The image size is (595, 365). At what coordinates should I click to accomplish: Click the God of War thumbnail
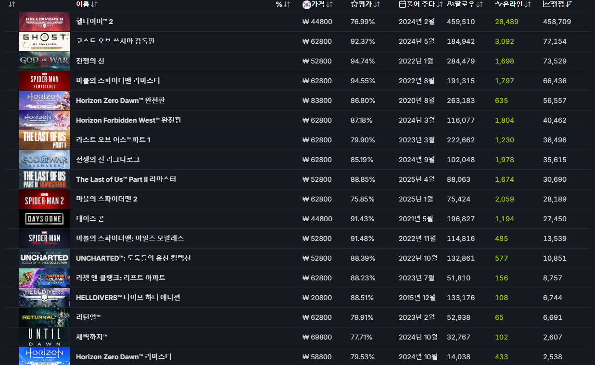pyautogui.click(x=44, y=61)
